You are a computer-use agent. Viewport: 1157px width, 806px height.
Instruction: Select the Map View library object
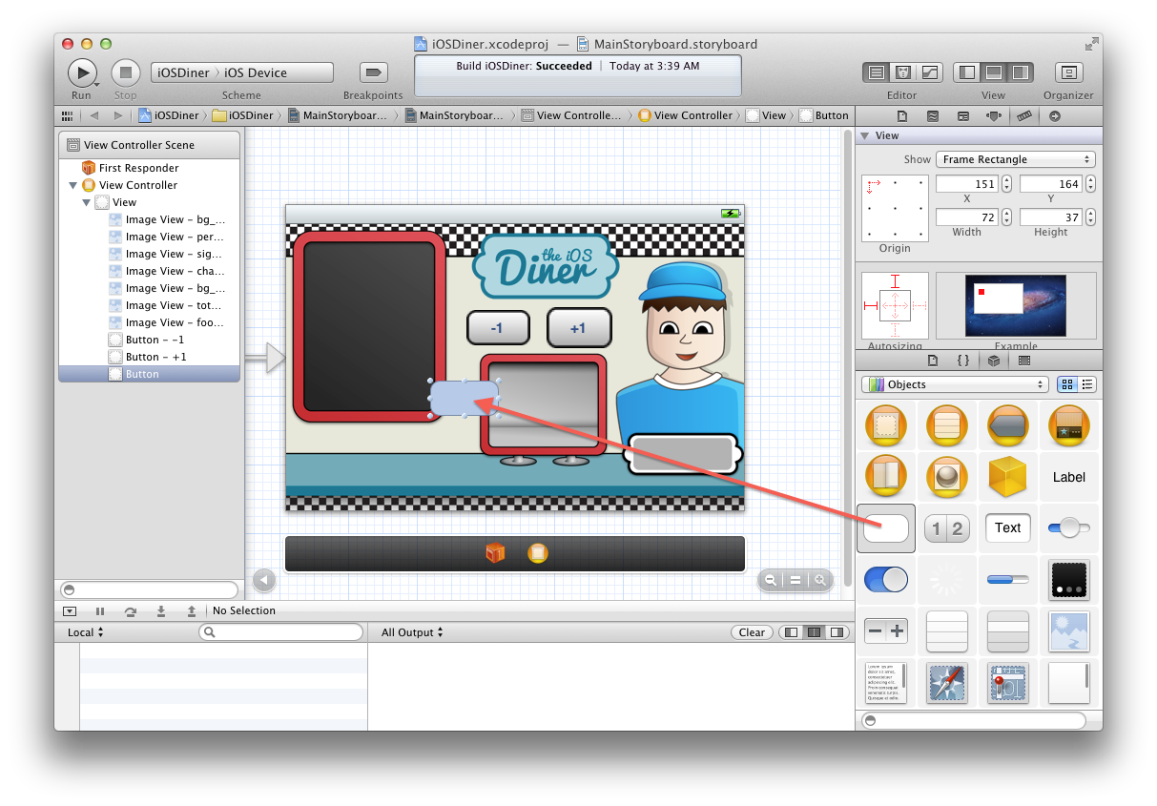1008,683
